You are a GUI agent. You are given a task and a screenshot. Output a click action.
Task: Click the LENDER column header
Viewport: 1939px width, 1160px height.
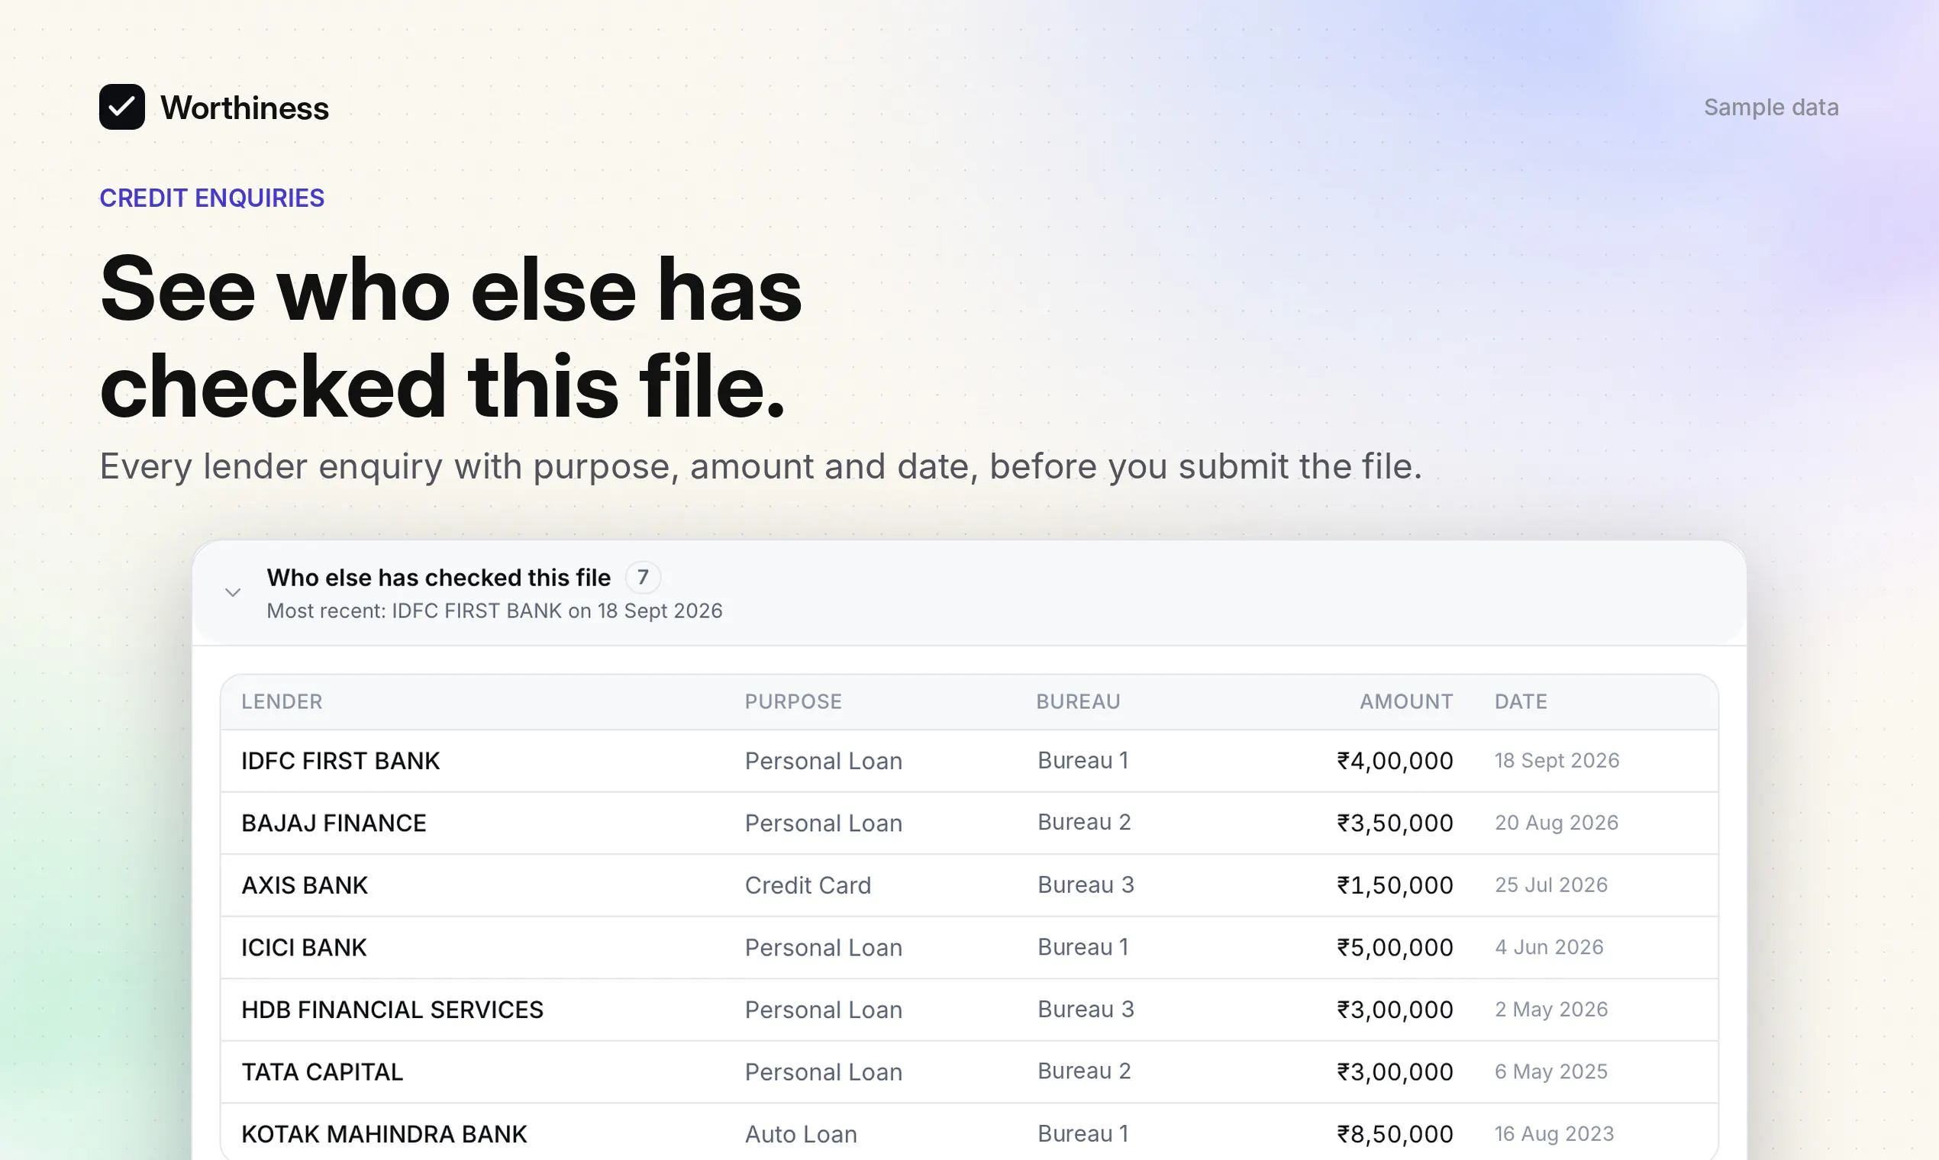coord(282,702)
